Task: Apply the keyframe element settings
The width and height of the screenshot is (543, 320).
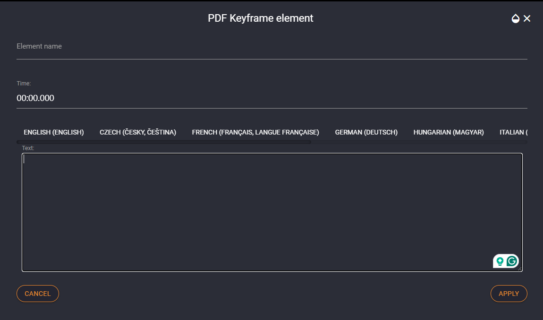Action: pos(509,294)
